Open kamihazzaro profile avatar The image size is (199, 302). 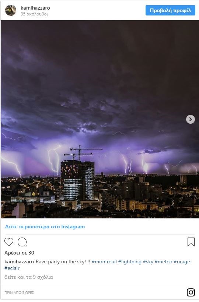[11, 10]
